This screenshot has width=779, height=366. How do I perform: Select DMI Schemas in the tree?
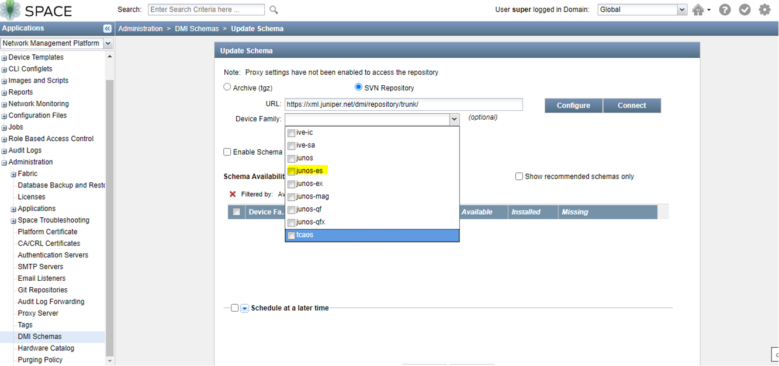click(40, 337)
